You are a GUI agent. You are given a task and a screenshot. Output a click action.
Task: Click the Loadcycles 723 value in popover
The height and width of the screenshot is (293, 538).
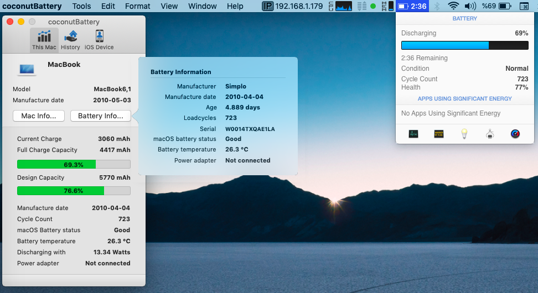[x=231, y=118]
